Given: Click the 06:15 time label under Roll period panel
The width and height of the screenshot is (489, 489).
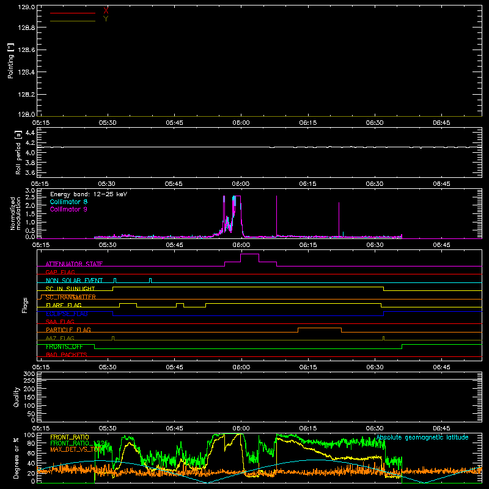Looking at the screenshot, I should pos(307,184).
